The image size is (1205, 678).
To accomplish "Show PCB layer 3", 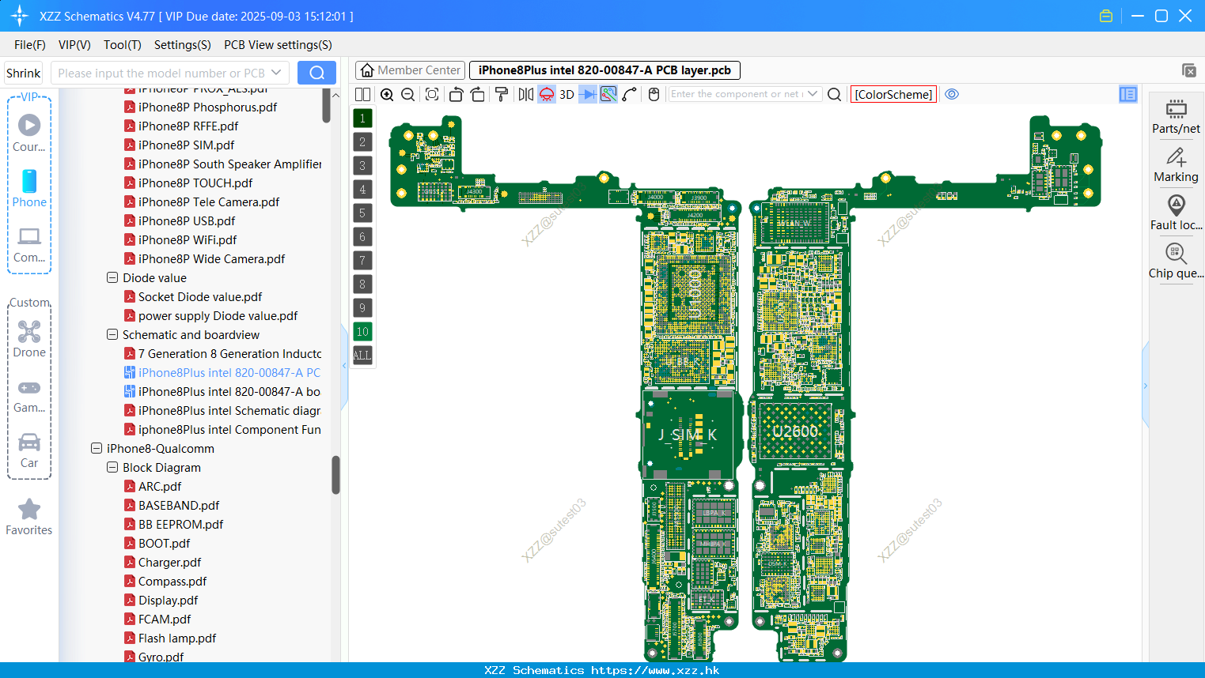I will coord(362,166).
